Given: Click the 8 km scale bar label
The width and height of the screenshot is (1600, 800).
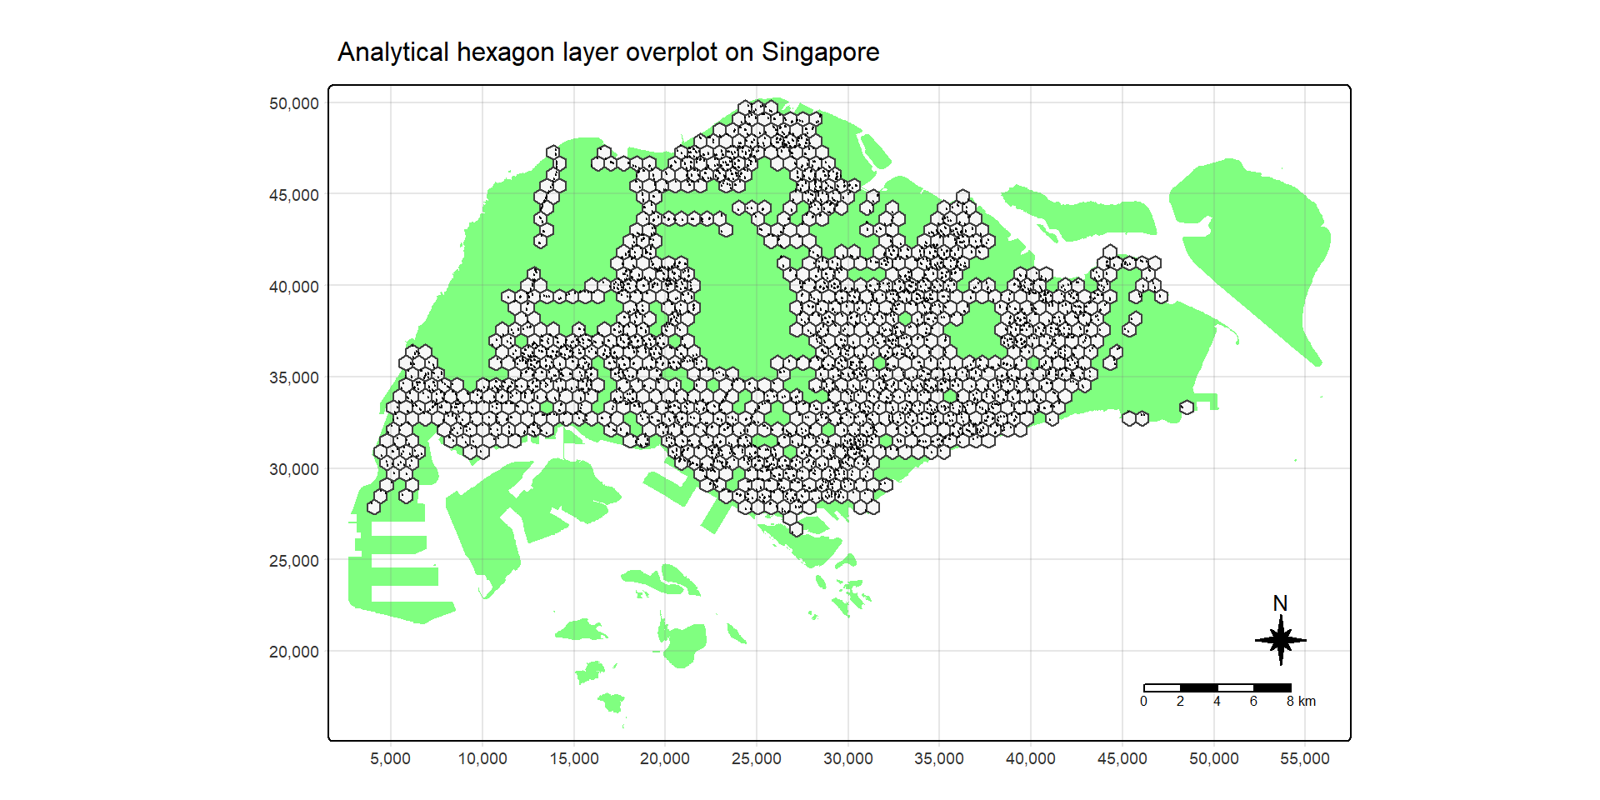Looking at the screenshot, I should [x=1300, y=702].
